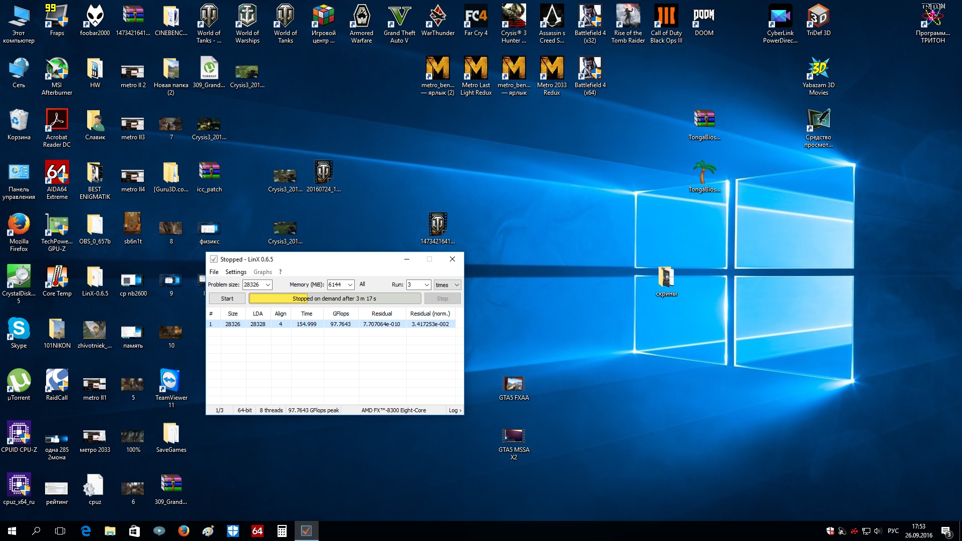962x541 pixels.
Task: Expand the Memory (MiB) dropdown
Action: coord(350,285)
